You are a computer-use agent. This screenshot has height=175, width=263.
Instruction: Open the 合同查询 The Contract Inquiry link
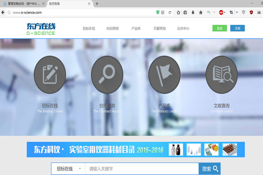click(x=107, y=108)
